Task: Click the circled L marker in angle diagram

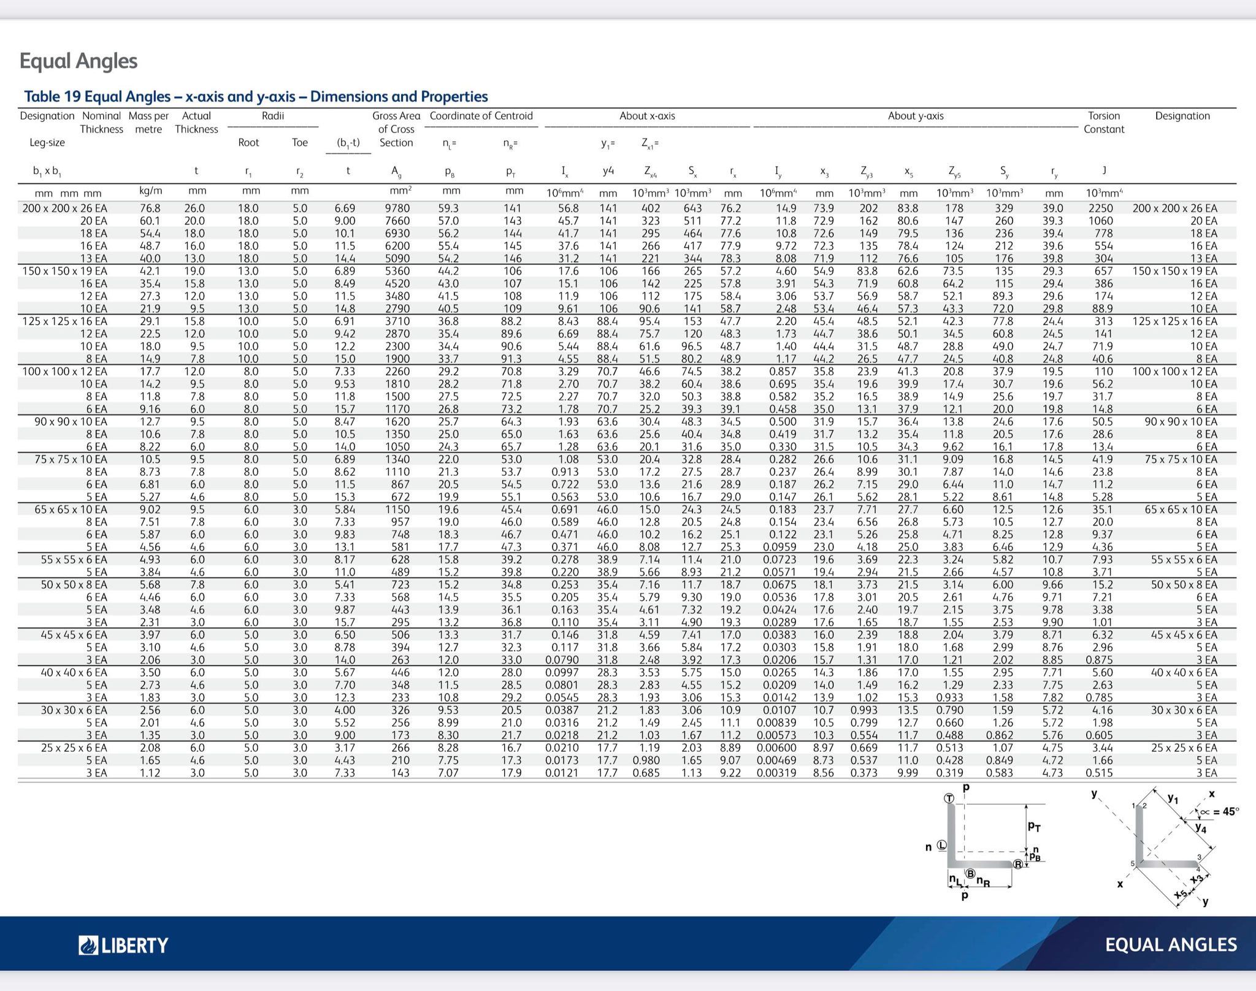Action: tap(942, 846)
